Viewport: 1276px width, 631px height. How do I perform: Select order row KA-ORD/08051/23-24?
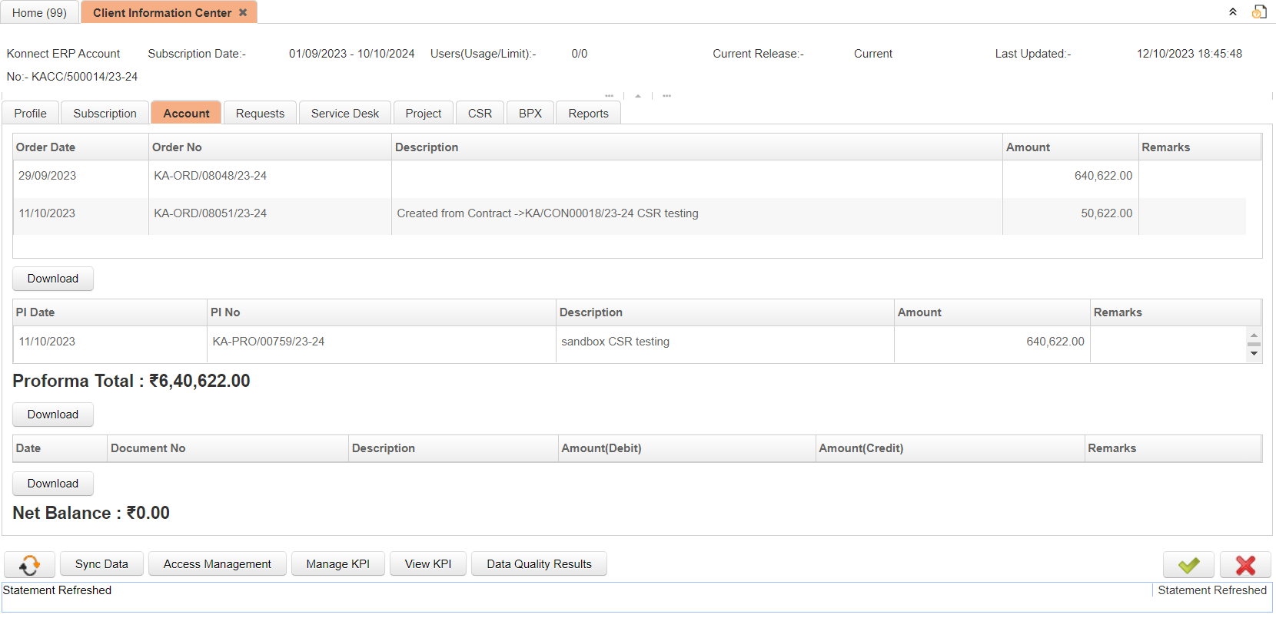(x=210, y=213)
